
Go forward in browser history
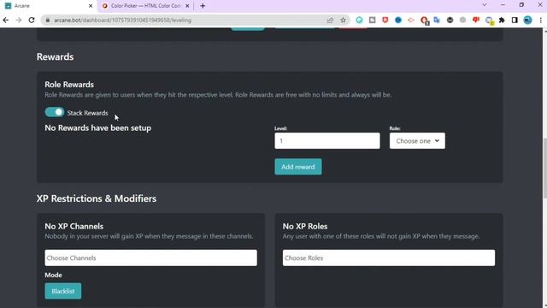19,21
